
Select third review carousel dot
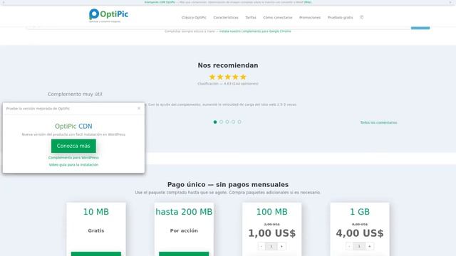[227, 122]
